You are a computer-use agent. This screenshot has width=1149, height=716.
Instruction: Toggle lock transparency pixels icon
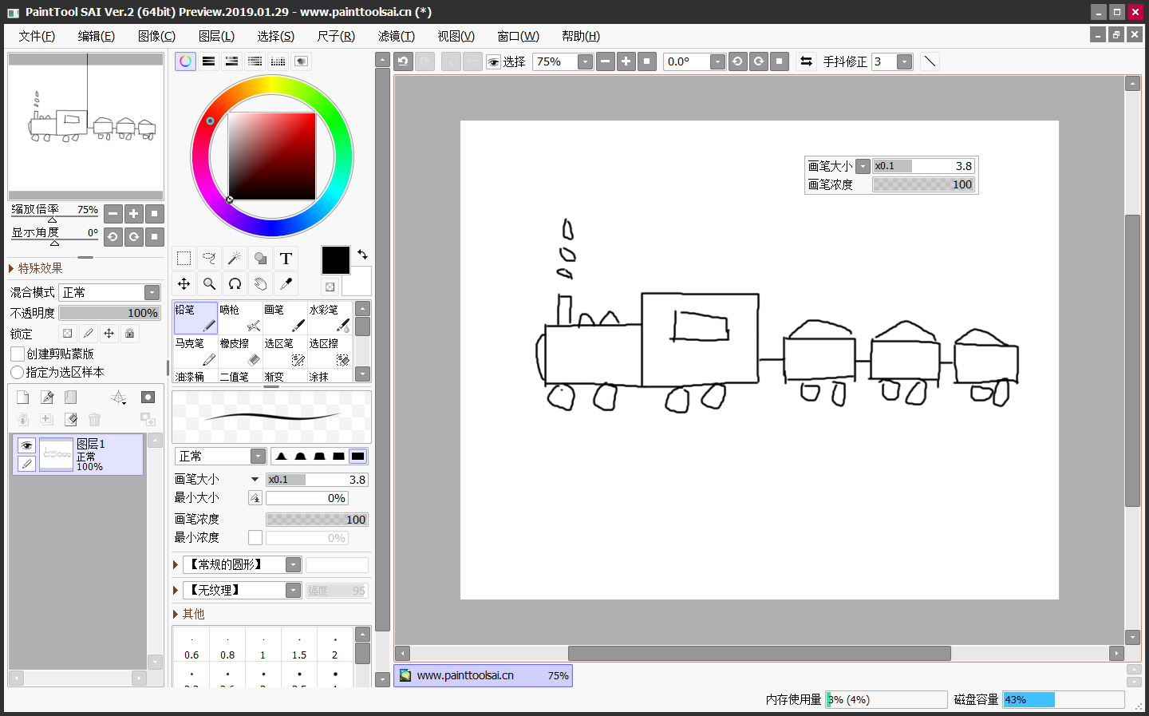click(x=68, y=334)
